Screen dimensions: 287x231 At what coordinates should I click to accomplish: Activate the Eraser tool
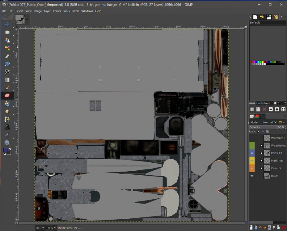(x=7, y=95)
